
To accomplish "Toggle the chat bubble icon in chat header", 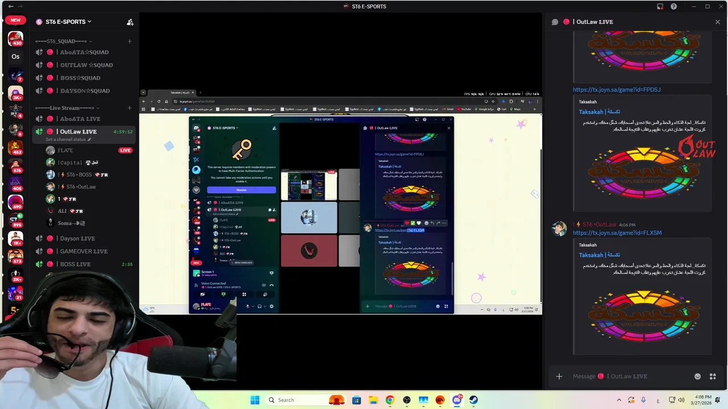I will 555,22.
